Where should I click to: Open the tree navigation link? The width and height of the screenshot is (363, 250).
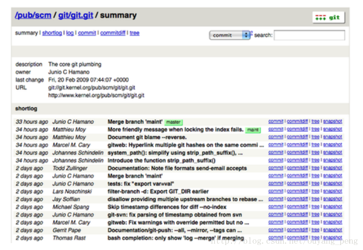point(135,33)
